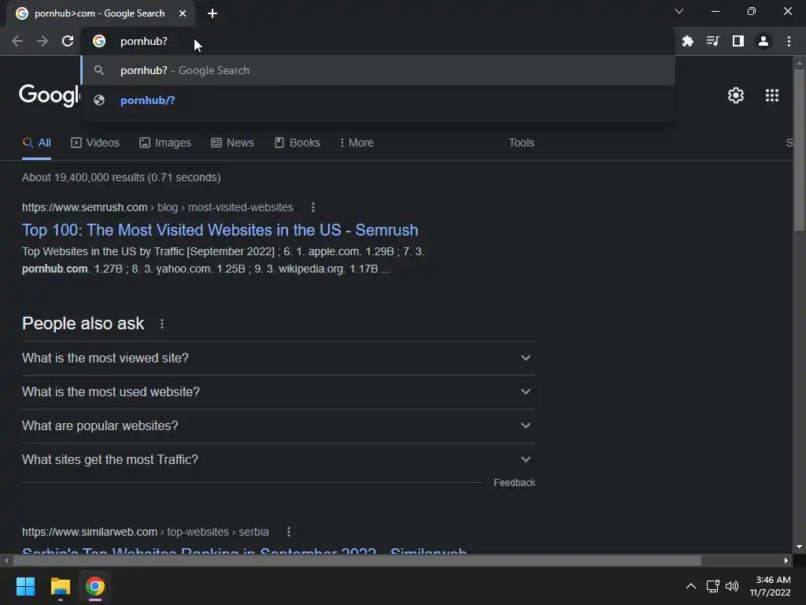
Task: Click the Feedback link
Action: pos(515,483)
